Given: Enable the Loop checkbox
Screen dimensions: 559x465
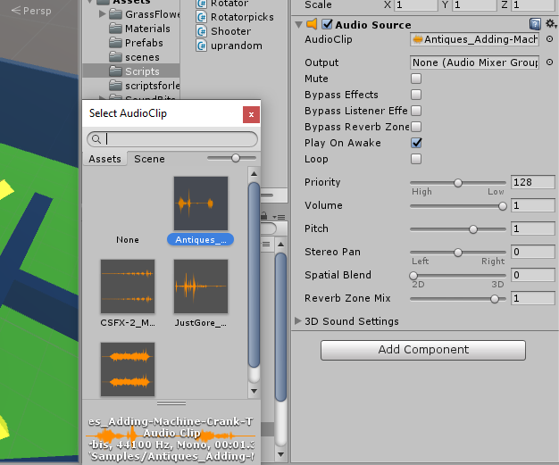Looking at the screenshot, I should tap(416, 159).
